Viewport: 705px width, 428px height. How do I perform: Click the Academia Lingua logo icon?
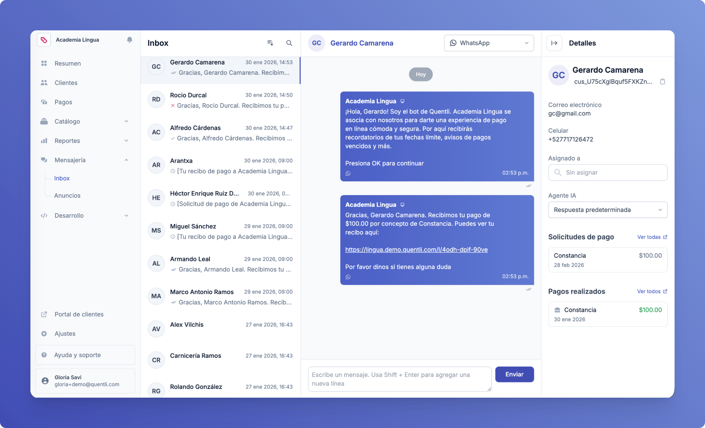click(44, 40)
